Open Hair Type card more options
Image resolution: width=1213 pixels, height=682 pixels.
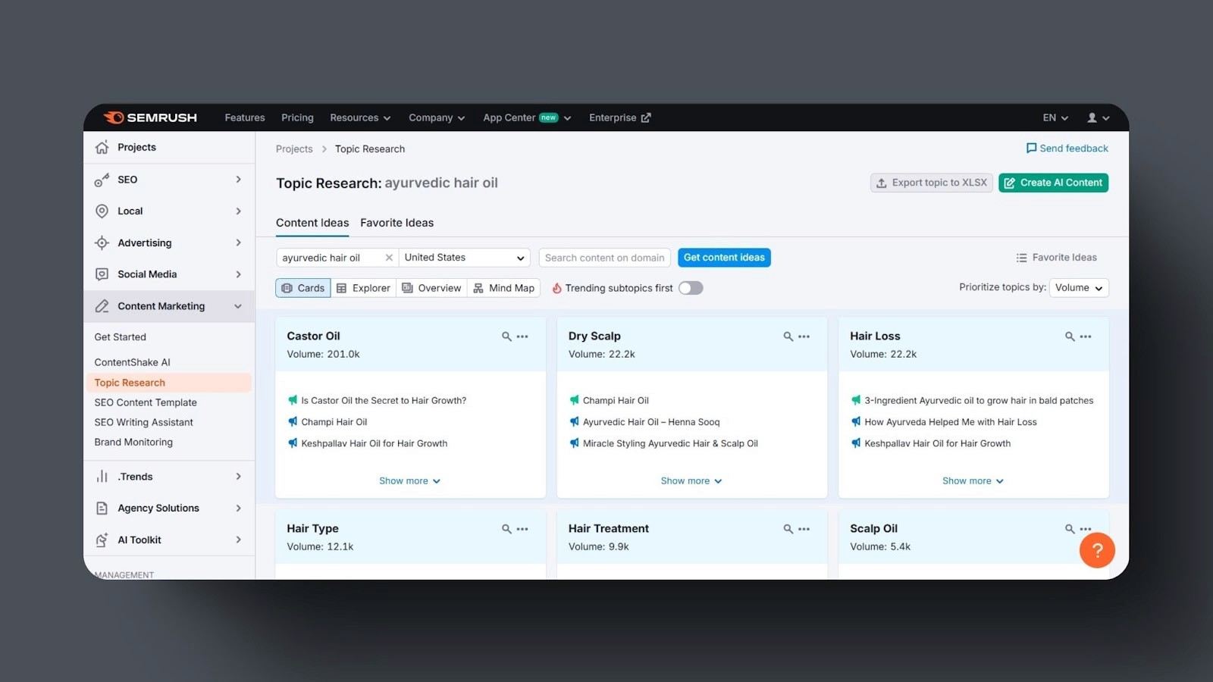pyautogui.click(x=522, y=529)
